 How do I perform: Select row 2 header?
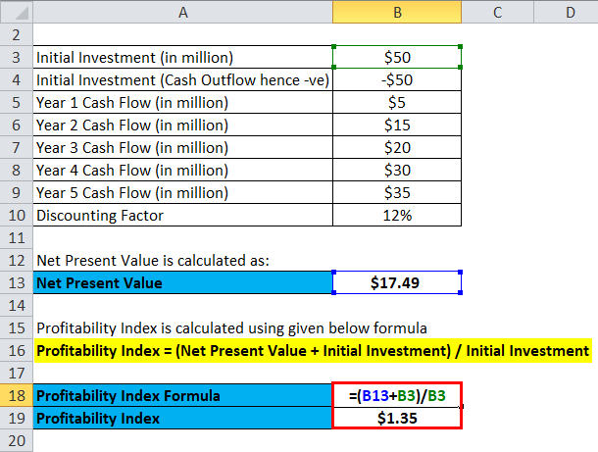click(x=17, y=34)
